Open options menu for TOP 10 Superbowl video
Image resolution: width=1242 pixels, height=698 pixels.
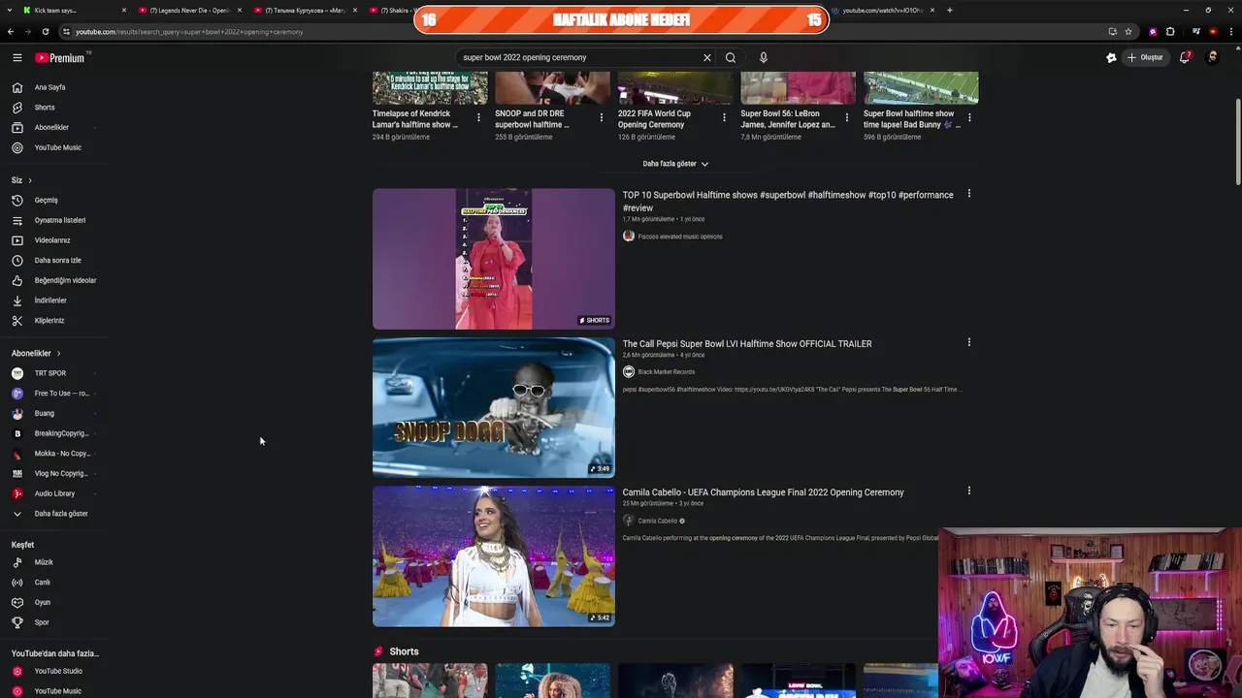click(x=968, y=194)
